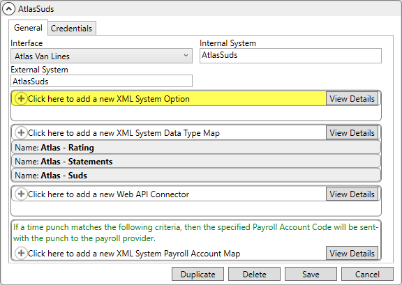
Task: Collapse the AtlasSuds section header arrow
Action: 8,9
